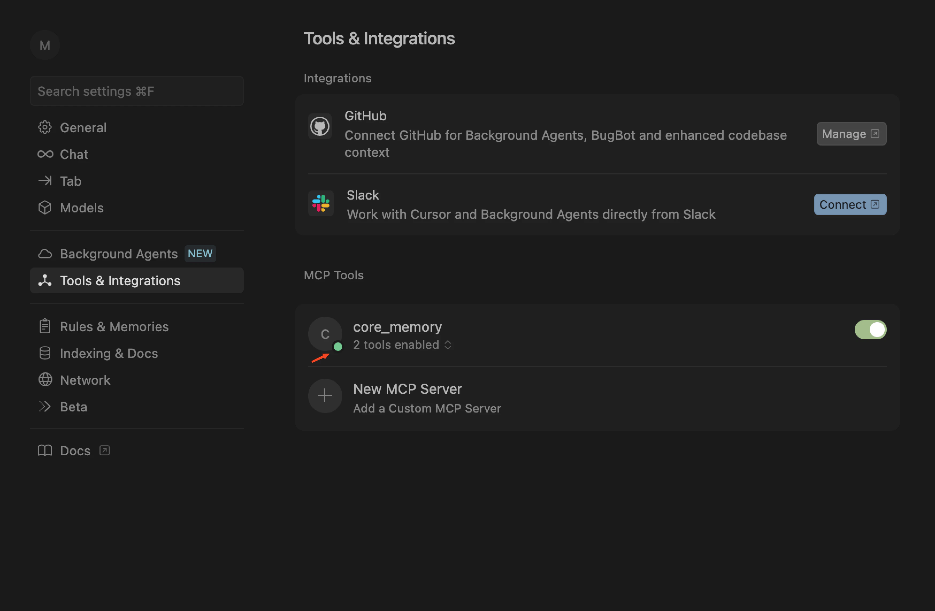Click the M profile avatar
This screenshot has height=611, width=935.
[x=45, y=45]
